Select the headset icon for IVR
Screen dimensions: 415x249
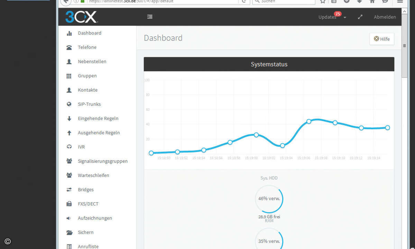click(x=69, y=147)
